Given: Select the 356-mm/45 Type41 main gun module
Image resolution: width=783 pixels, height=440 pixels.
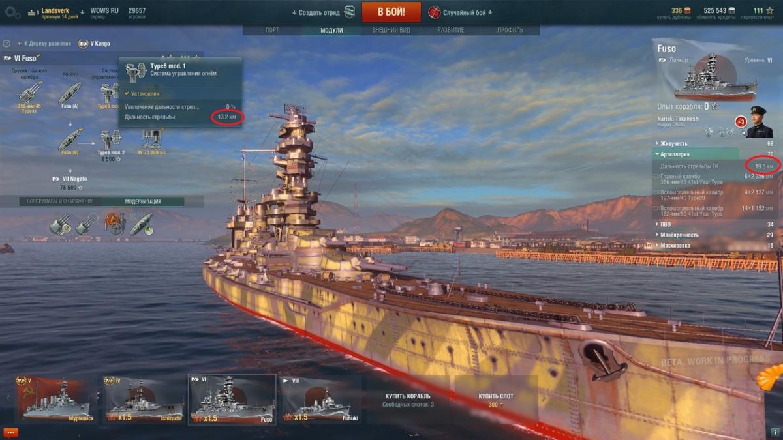Looking at the screenshot, I should pos(31,92).
